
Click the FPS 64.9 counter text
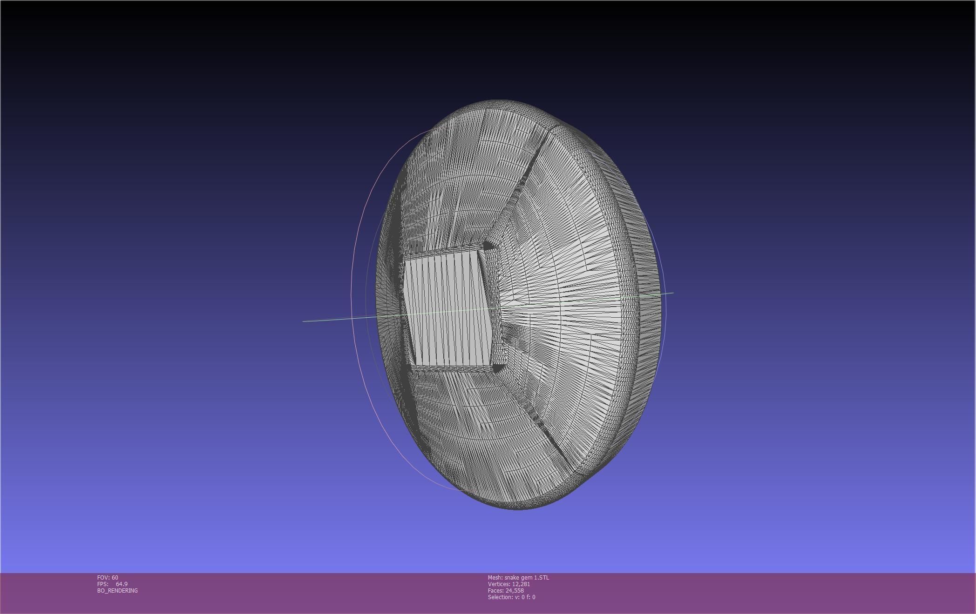(112, 584)
